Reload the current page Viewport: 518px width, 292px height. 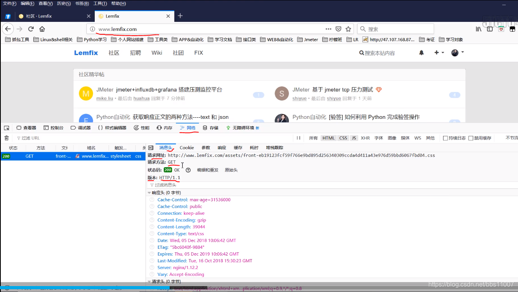coord(31,29)
